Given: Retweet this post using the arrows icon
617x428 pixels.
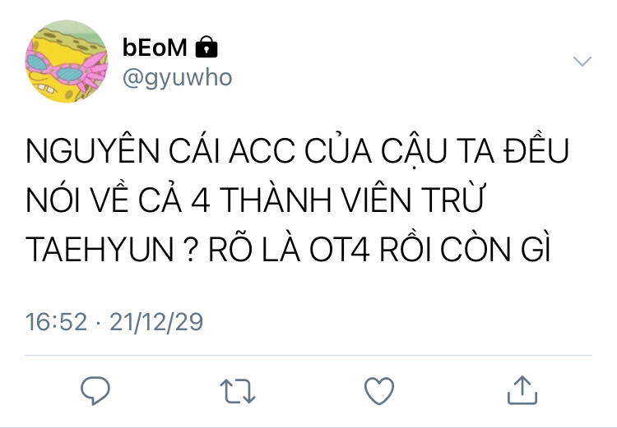Looking at the screenshot, I should pos(238,391).
